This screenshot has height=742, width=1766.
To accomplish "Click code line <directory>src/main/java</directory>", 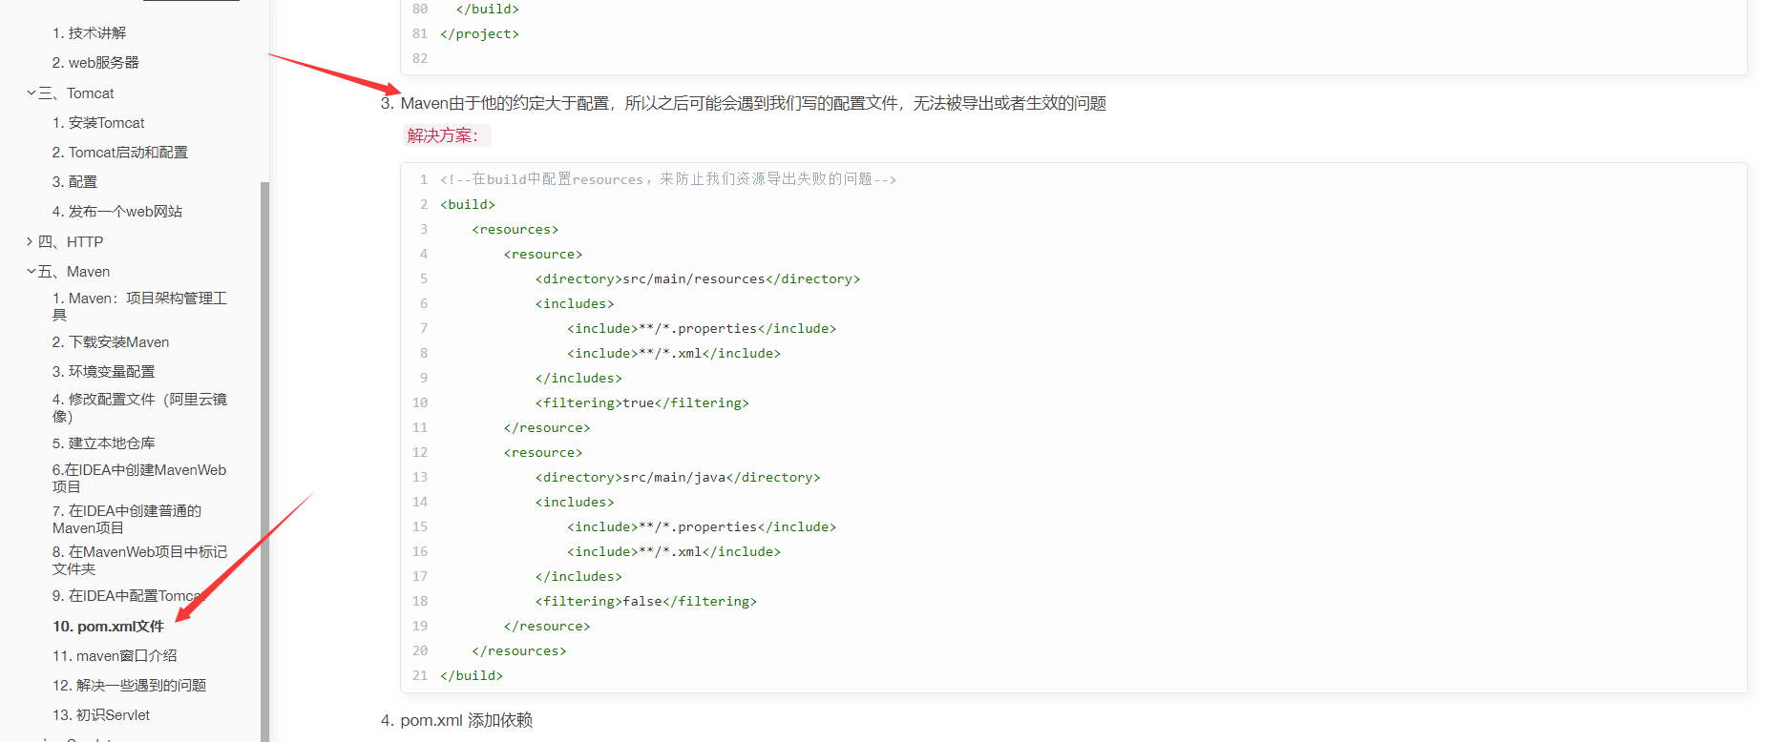I will 678,477.
